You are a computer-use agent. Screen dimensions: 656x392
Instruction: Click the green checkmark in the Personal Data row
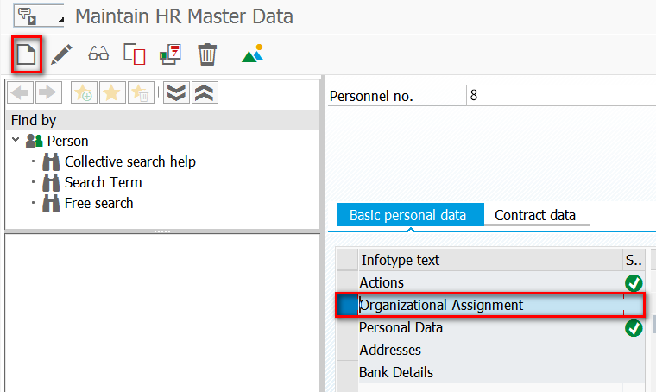pyautogui.click(x=634, y=328)
